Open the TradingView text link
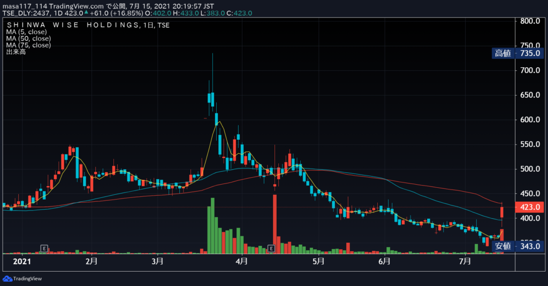Viewport: 548px width, 286px height. pyautogui.click(x=27, y=279)
